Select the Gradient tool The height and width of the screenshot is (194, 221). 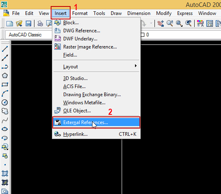click(x=5, y=182)
